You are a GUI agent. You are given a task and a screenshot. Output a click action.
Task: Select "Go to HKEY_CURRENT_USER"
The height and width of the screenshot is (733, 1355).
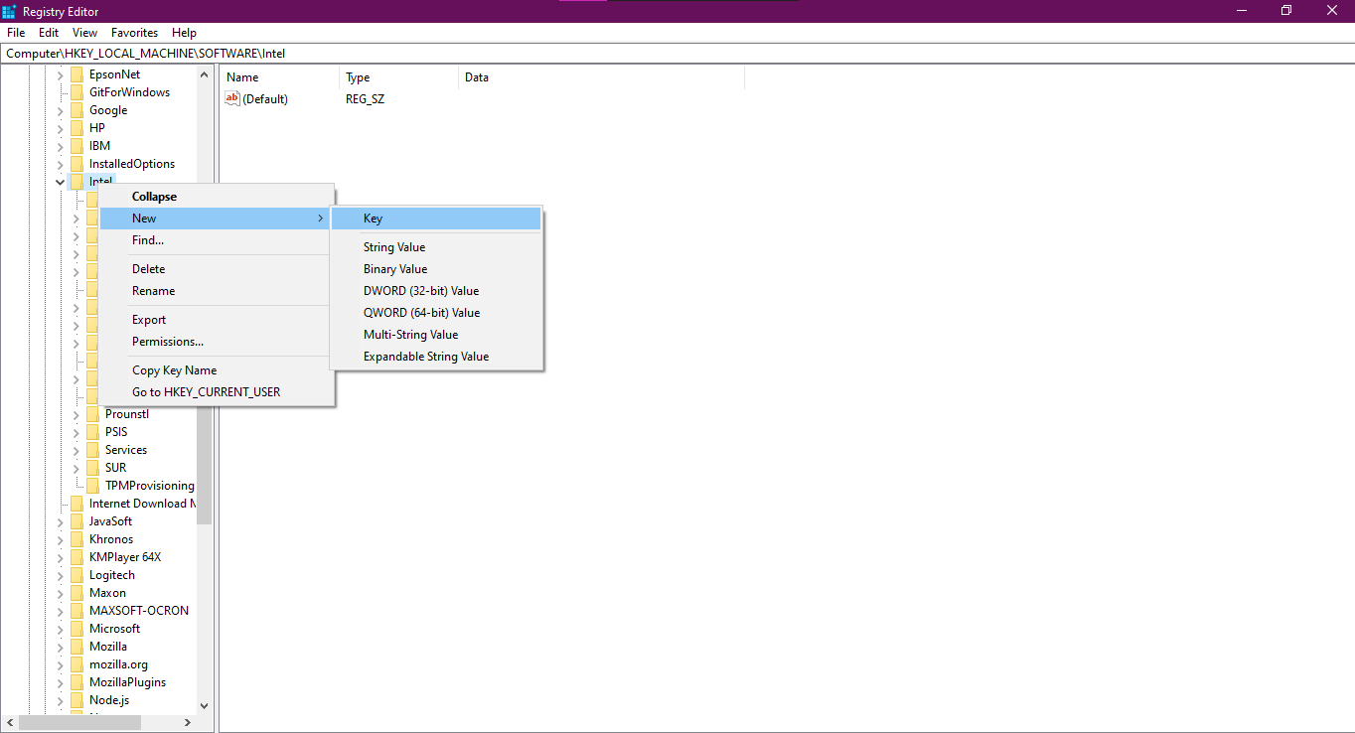207,391
